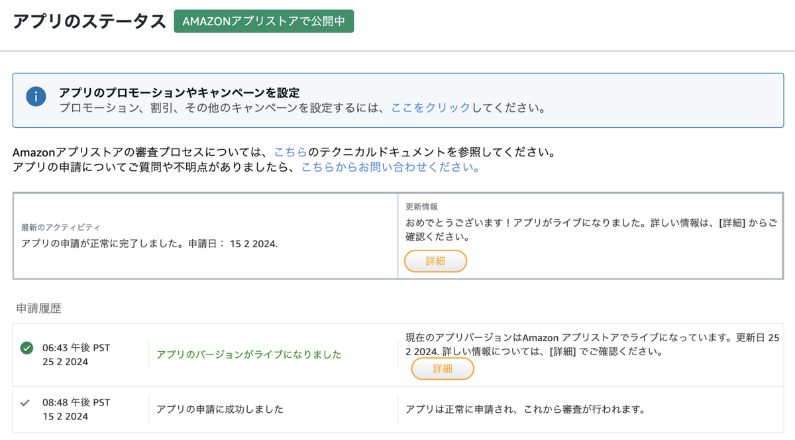Click the gray checkmark icon beside 08:48 午後
The height and width of the screenshot is (440, 795).
coord(26,402)
